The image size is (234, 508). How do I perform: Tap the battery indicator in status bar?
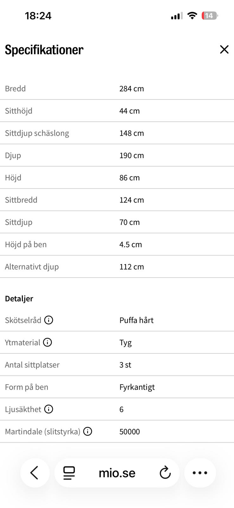(210, 16)
